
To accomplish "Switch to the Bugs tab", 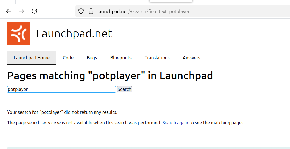I will coord(92,58).
